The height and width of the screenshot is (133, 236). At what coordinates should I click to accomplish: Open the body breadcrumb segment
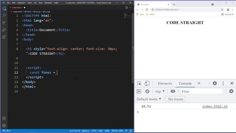click(37, 11)
